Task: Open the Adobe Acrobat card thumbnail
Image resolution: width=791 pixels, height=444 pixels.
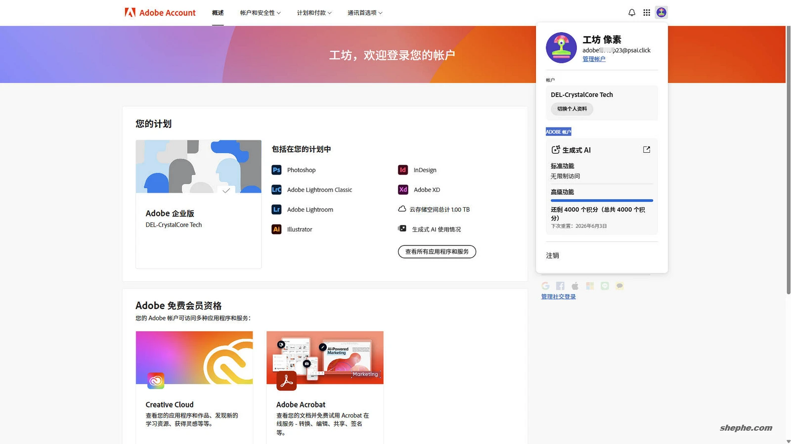Action: point(325,357)
